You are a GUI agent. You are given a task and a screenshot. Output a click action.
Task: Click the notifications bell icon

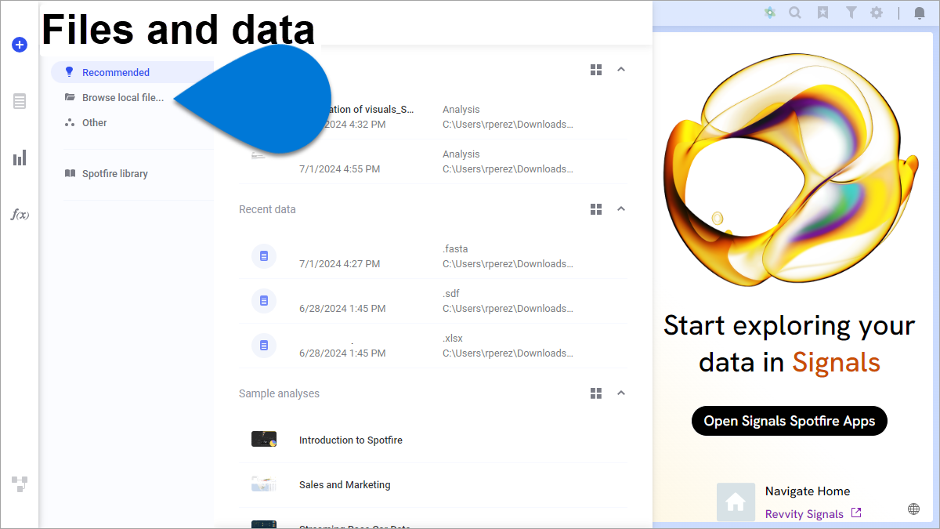[918, 13]
